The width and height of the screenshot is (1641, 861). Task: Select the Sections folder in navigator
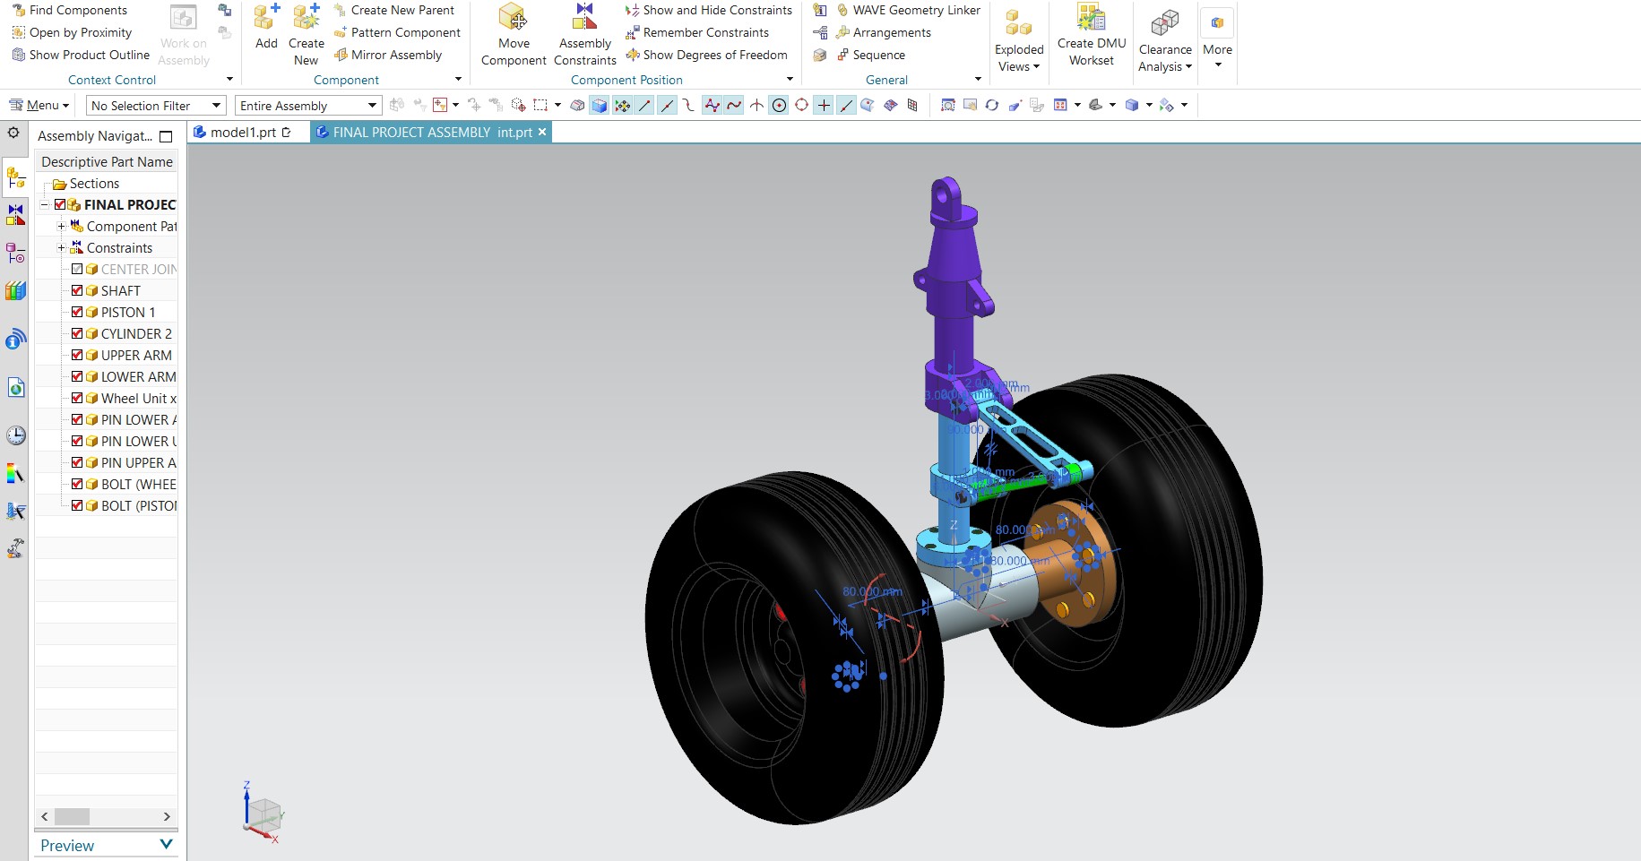(x=94, y=183)
